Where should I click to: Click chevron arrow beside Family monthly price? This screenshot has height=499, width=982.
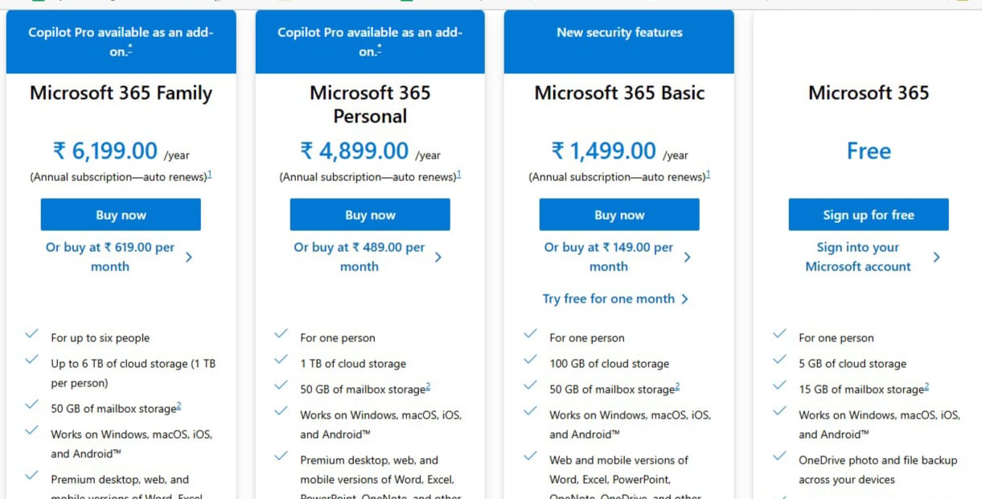pyautogui.click(x=189, y=258)
